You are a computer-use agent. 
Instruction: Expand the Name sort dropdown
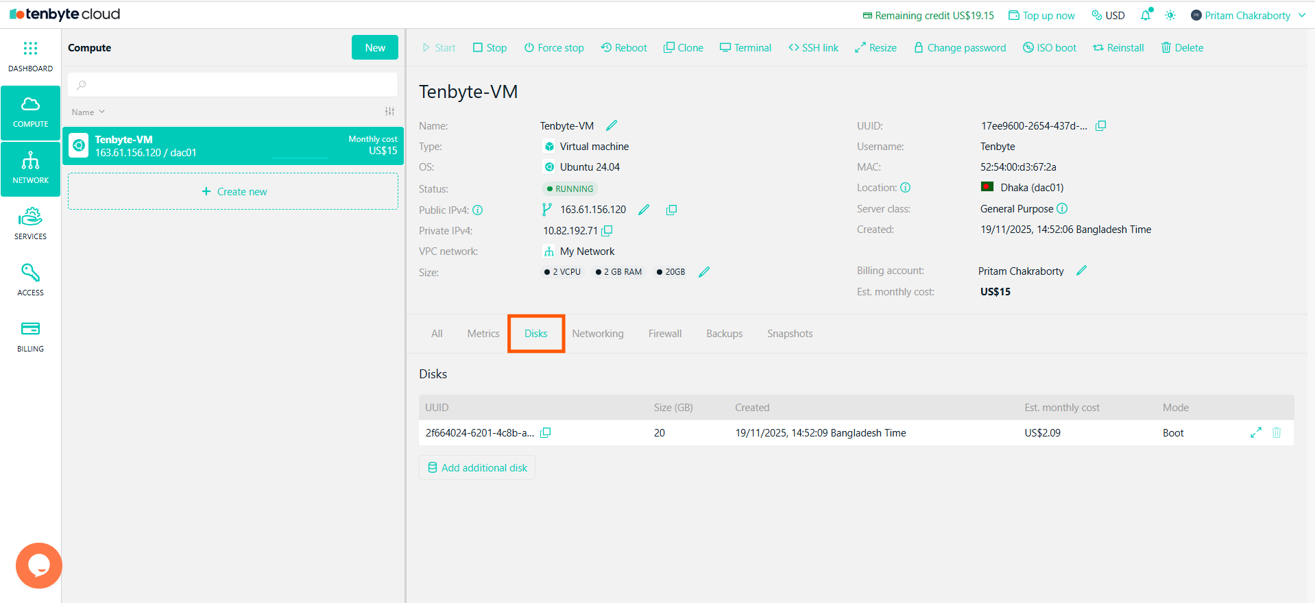[88, 112]
